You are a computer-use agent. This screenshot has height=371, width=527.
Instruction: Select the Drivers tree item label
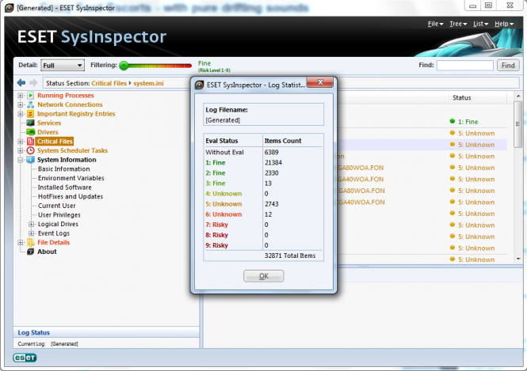coord(48,132)
